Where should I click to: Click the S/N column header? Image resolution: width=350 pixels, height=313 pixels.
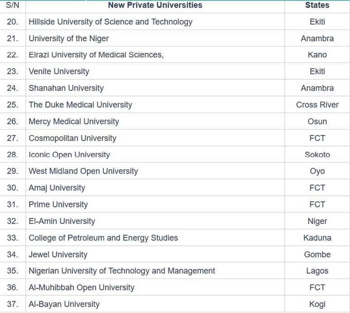pyautogui.click(x=12, y=5)
